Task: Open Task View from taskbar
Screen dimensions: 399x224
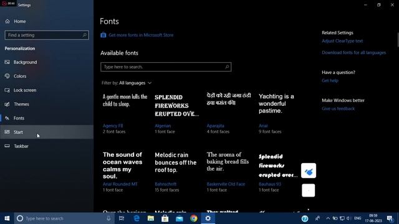Action: point(122,218)
